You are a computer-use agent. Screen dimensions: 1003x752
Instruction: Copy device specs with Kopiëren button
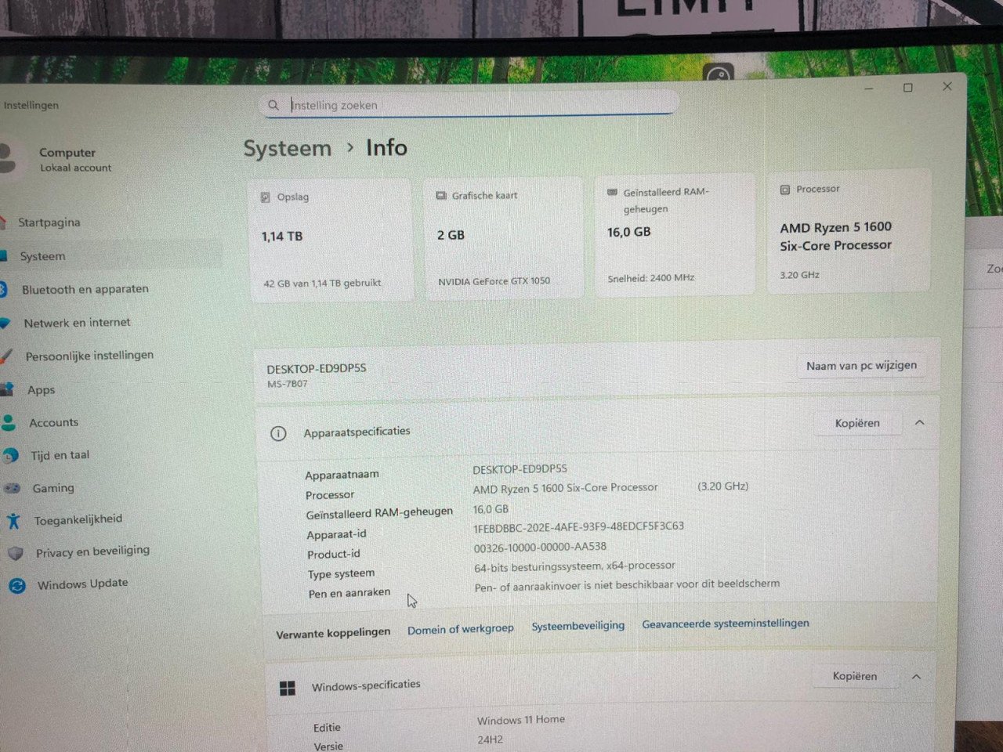[857, 423]
